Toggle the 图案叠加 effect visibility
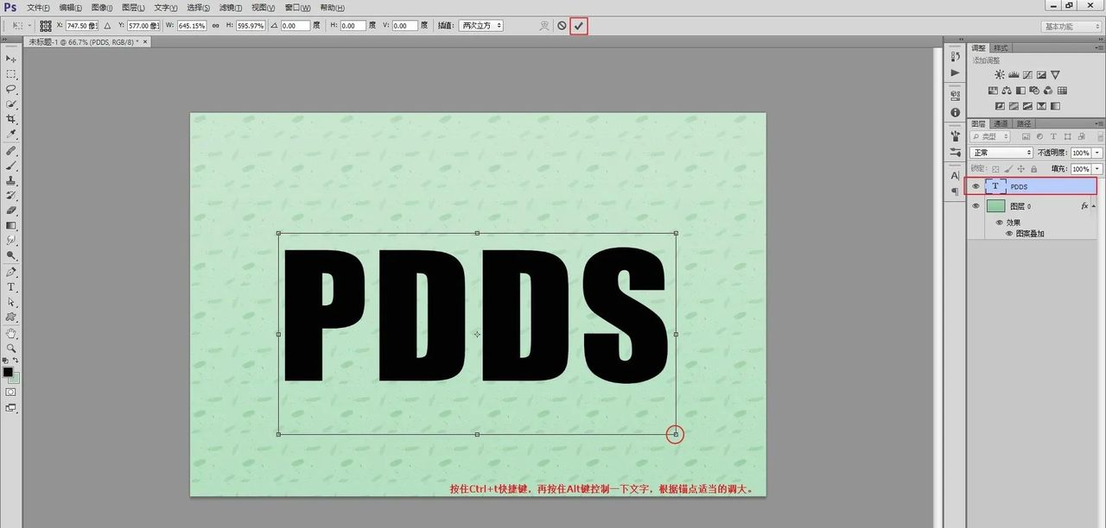This screenshot has width=1106, height=528. point(1008,234)
